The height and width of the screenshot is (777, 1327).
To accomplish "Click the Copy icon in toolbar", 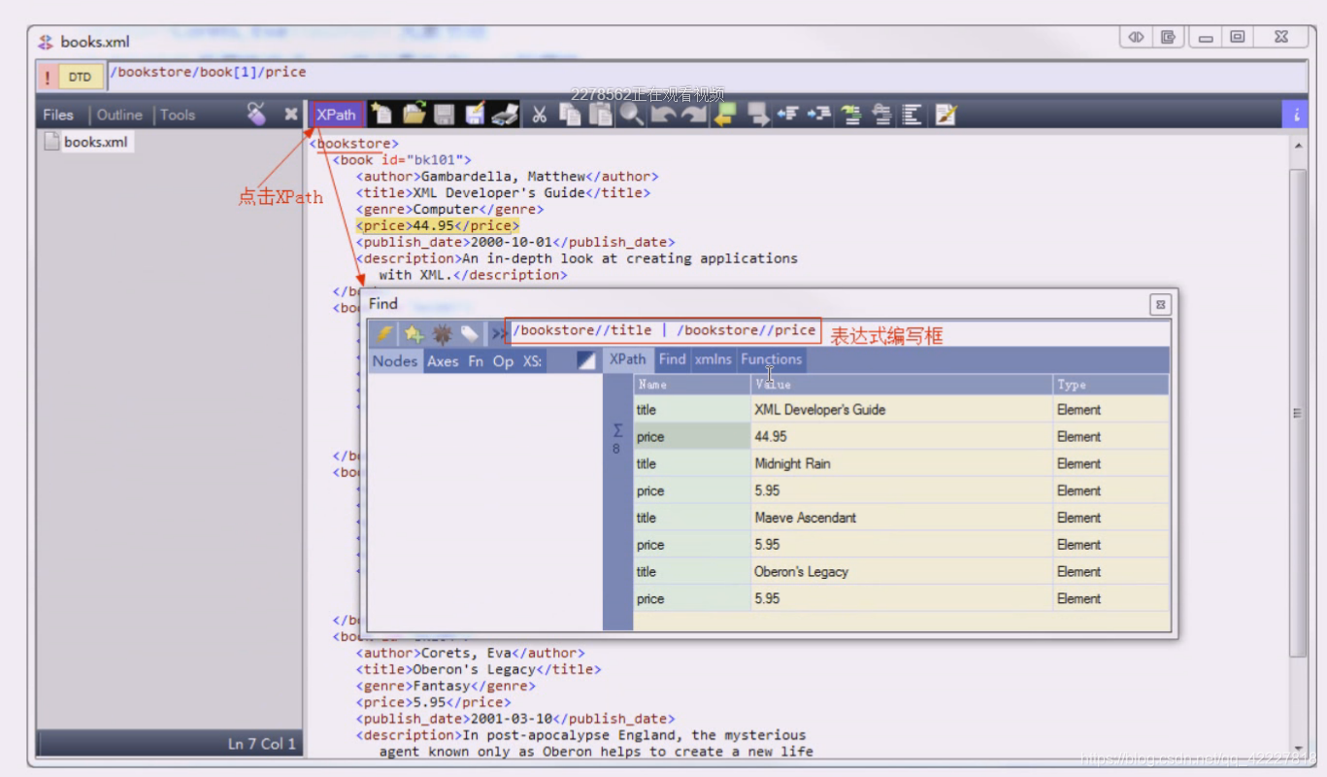I will [x=570, y=115].
